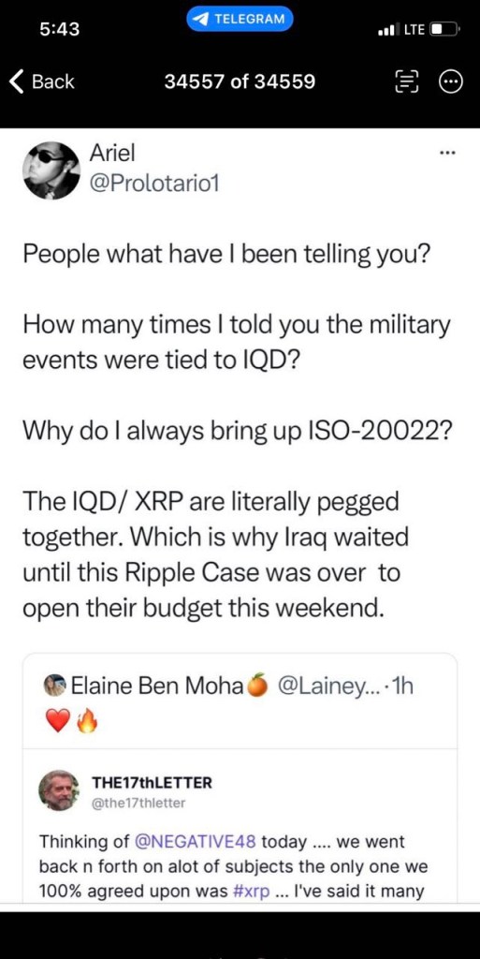Open the @NEGATIVE48 mention

click(x=197, y=842)
